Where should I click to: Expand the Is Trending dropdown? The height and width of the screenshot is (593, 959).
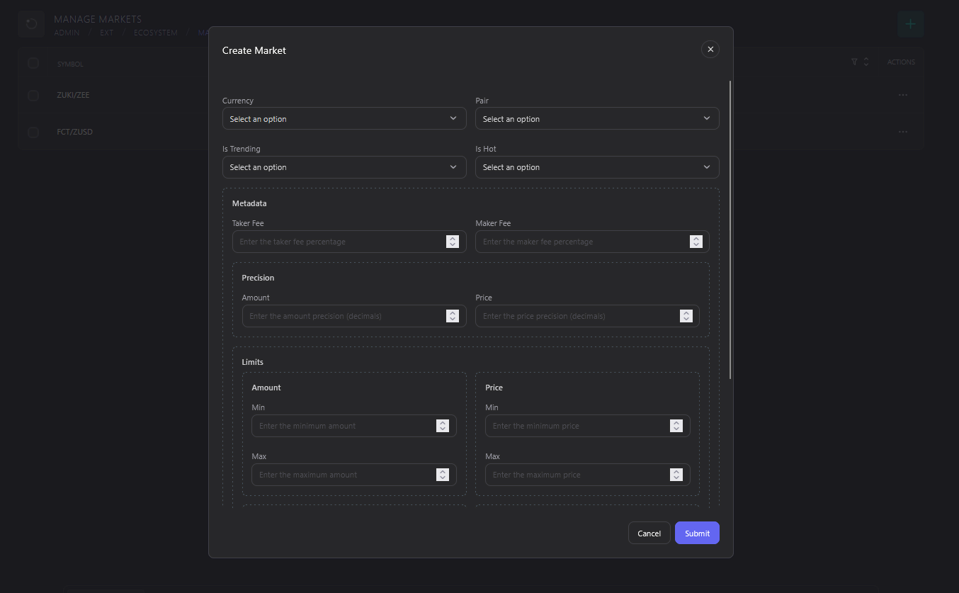click(344, 167)
